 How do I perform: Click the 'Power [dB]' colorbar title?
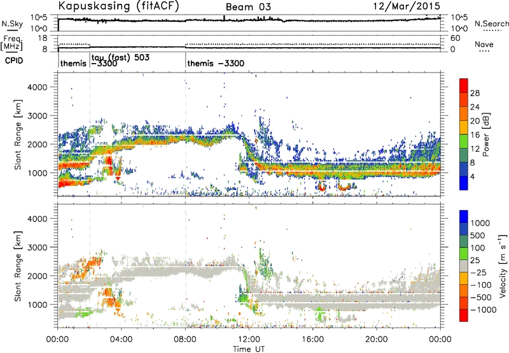point(485,134)
